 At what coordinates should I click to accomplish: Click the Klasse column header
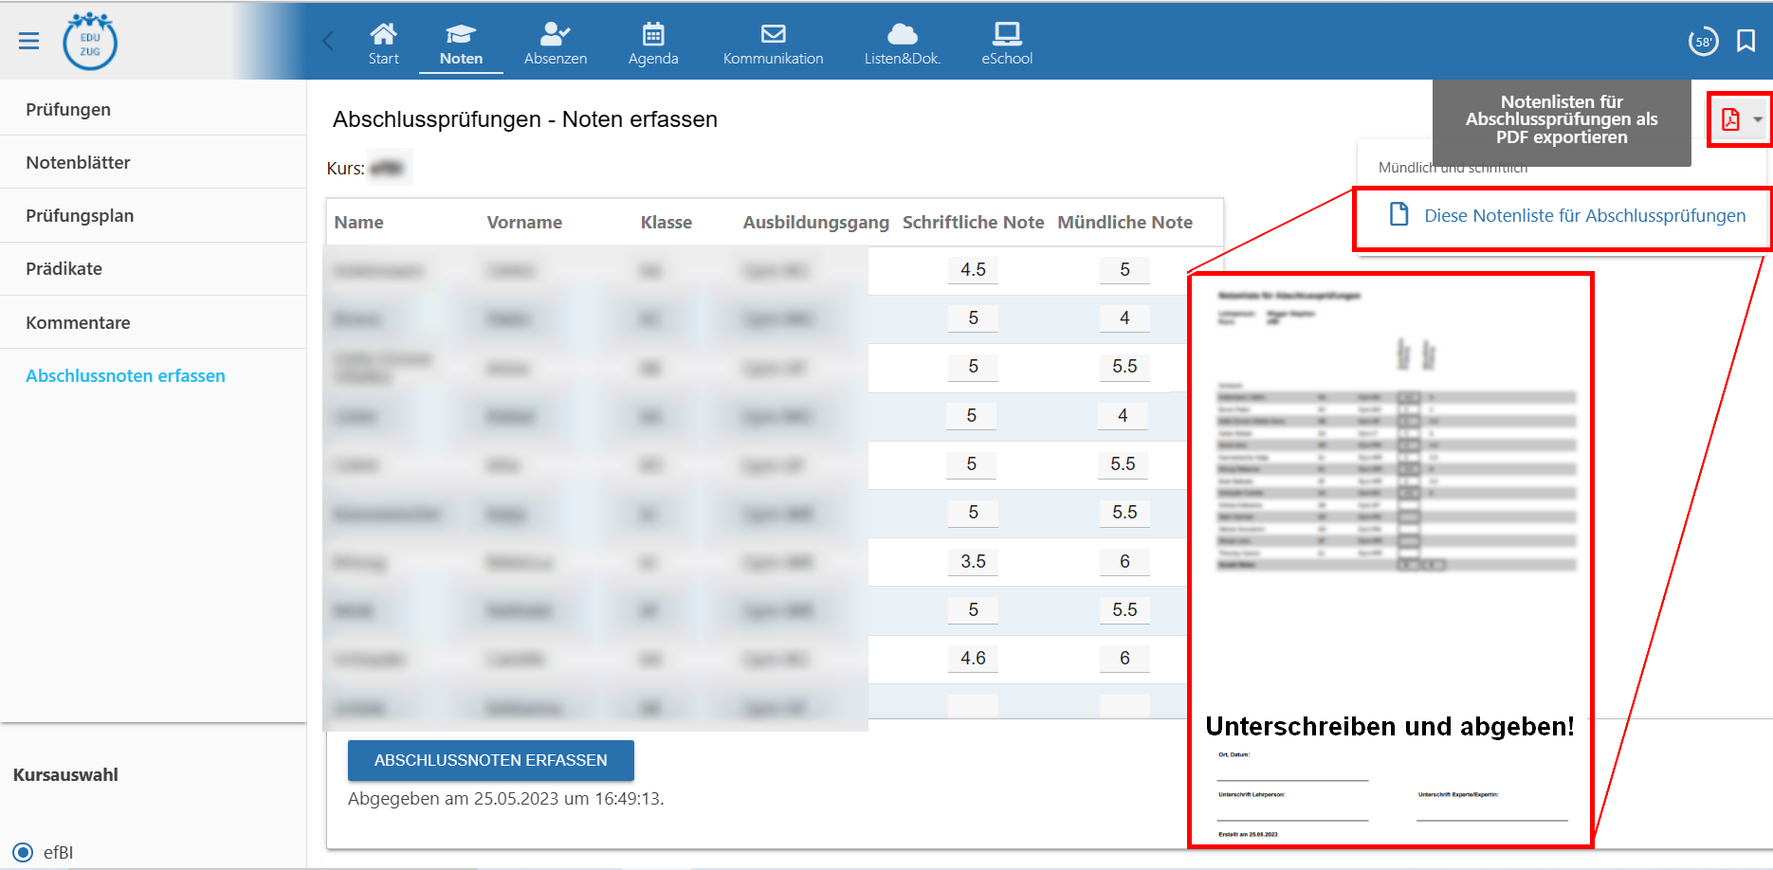point(666,222)
